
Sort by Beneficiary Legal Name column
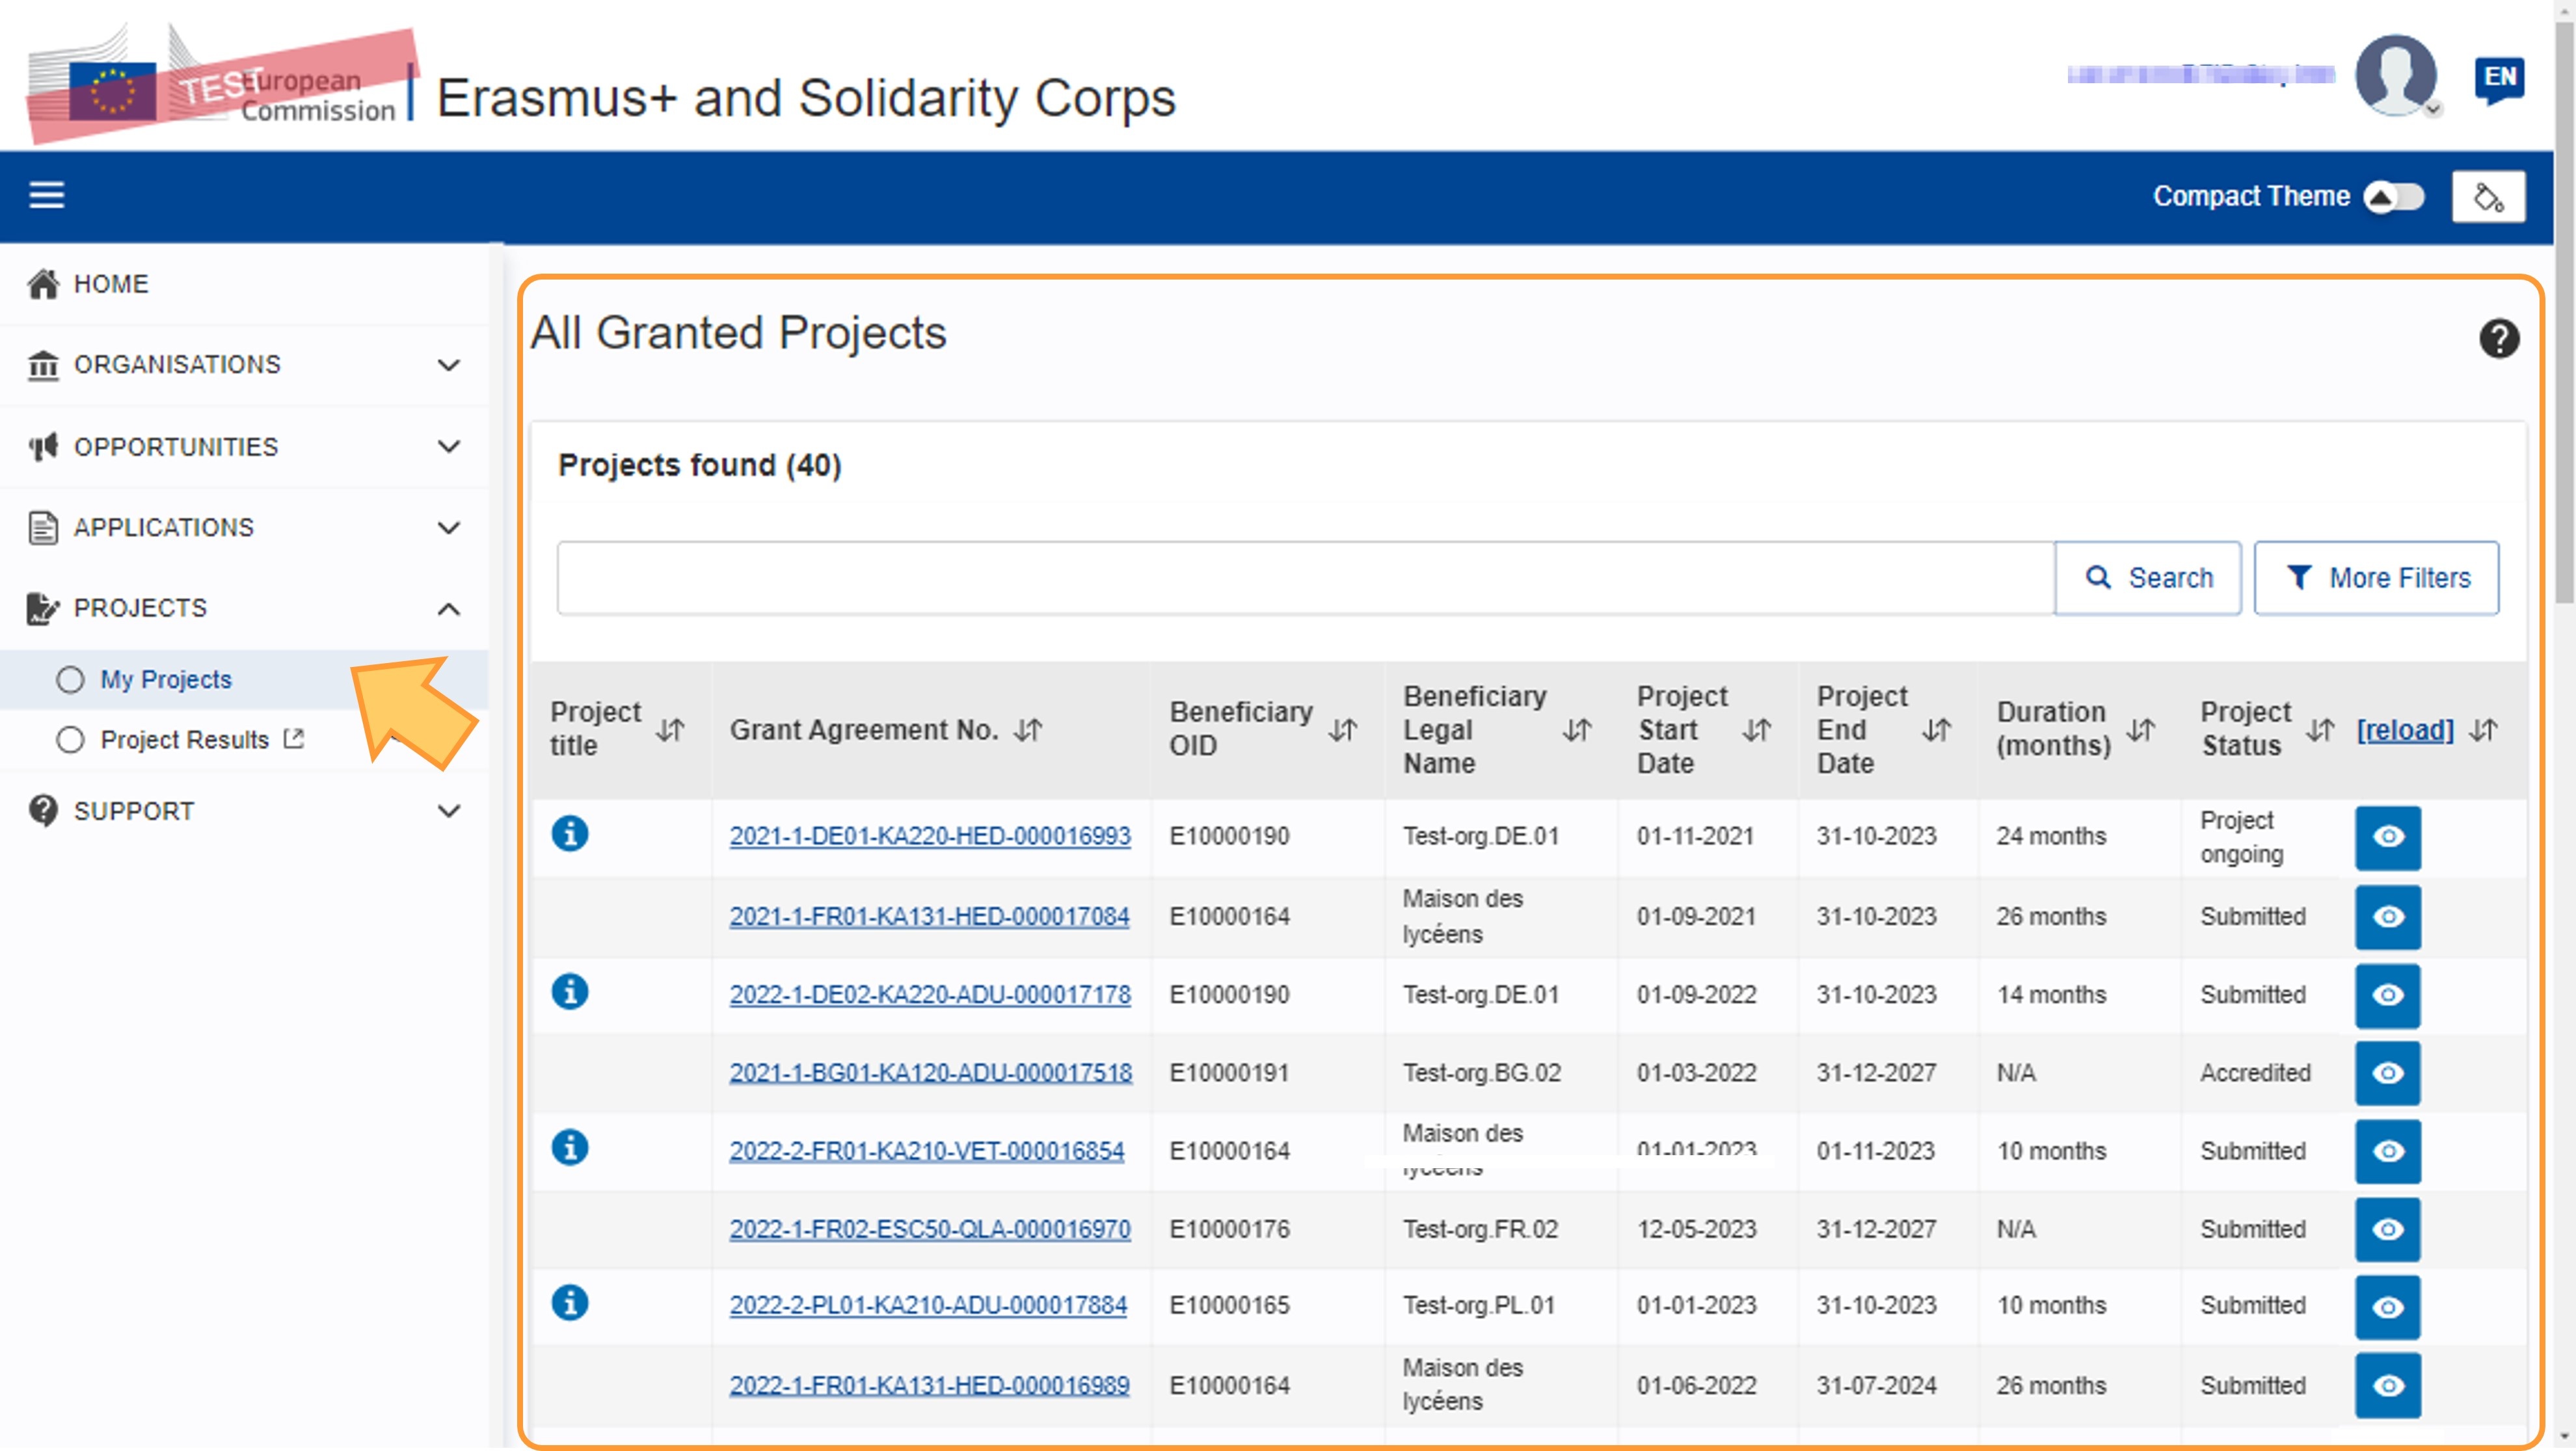(1577, 729)
